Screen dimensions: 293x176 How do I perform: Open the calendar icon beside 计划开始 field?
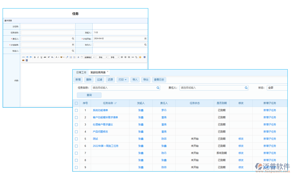tap(145, 38)
